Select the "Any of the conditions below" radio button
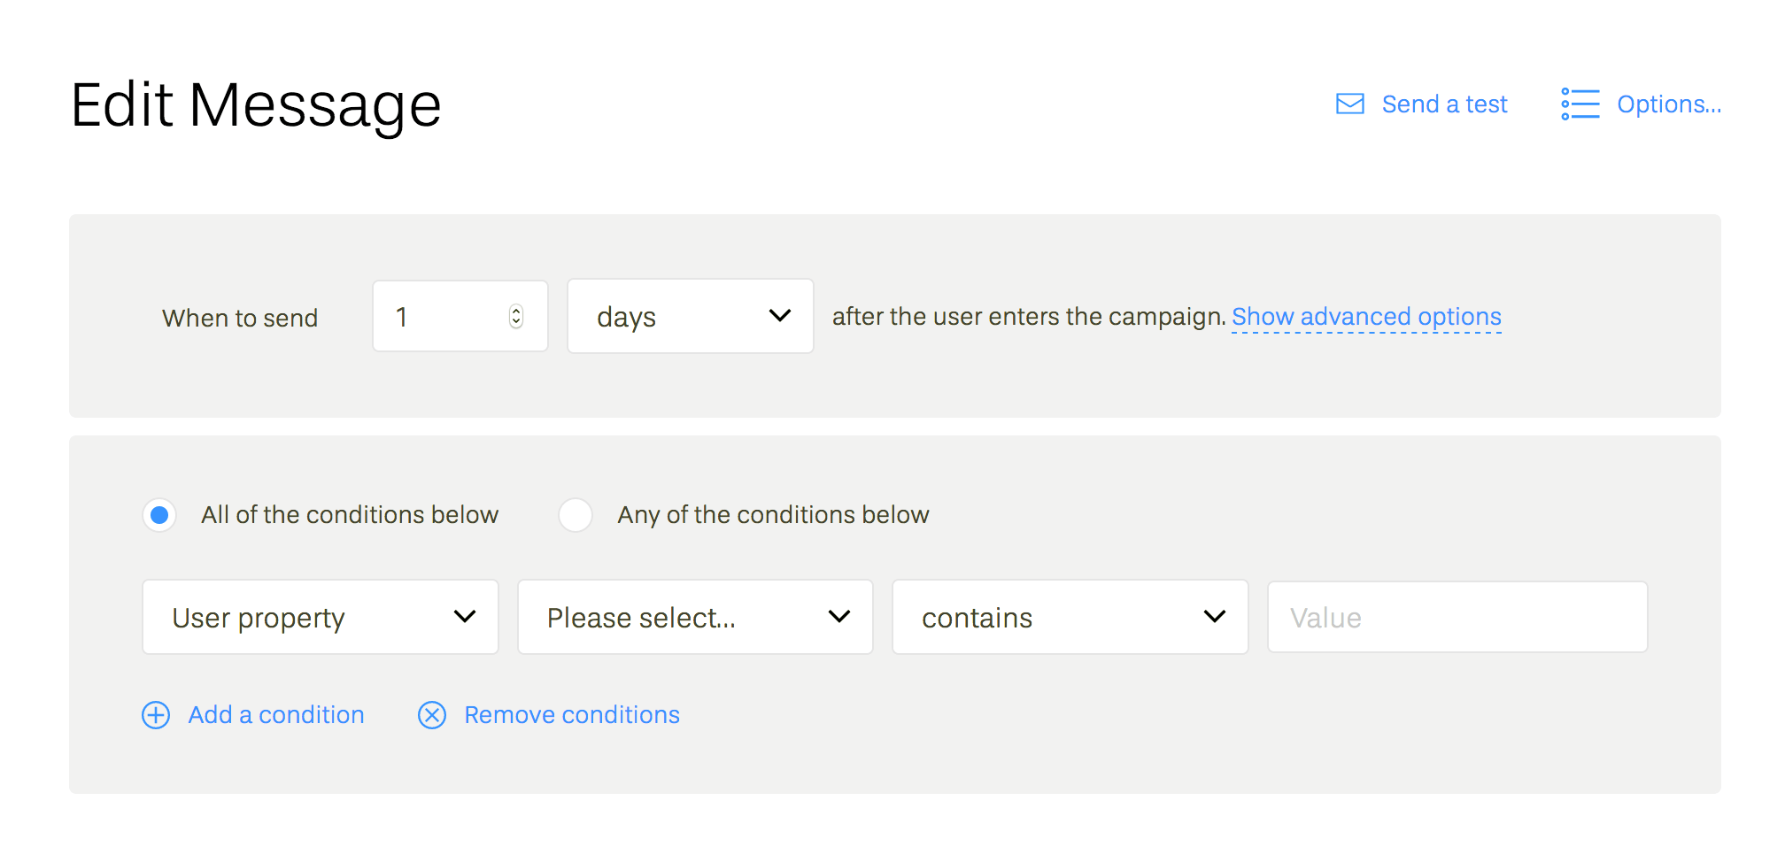Screen dimensions: 1785x862 [x=576, y=515]
